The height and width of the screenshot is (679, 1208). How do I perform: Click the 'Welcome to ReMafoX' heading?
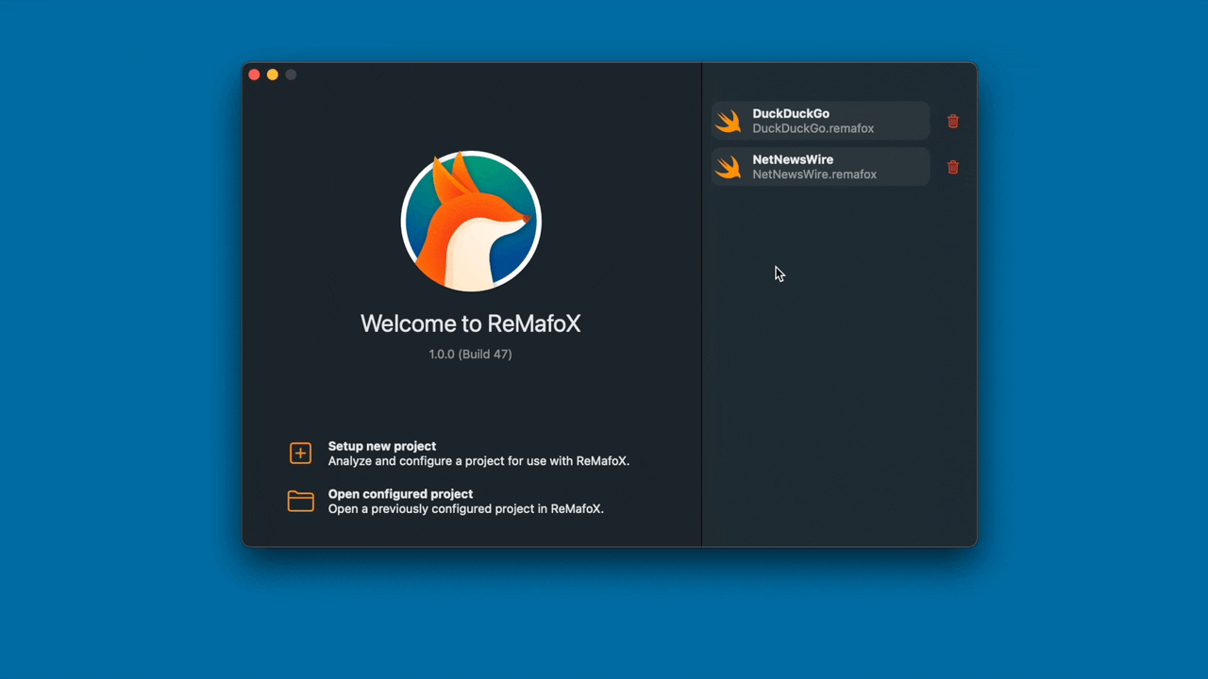point(470,323)
